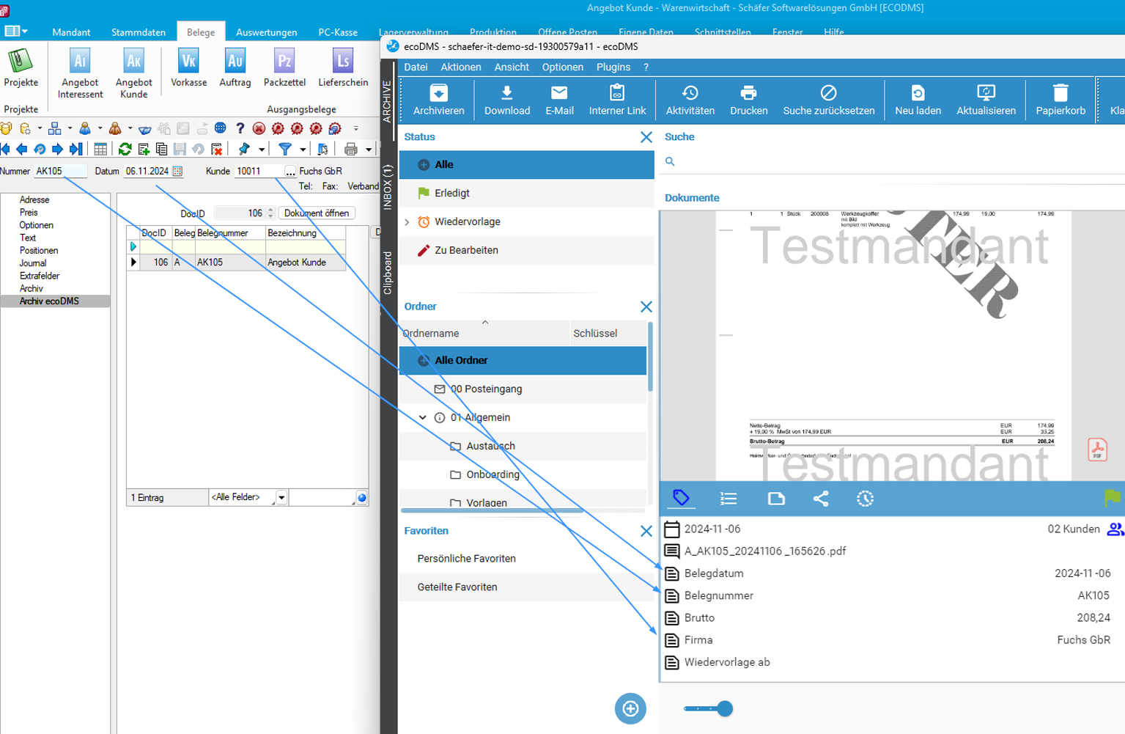Open the list view tab icon

pyautogui.click(x=729, y=499)
